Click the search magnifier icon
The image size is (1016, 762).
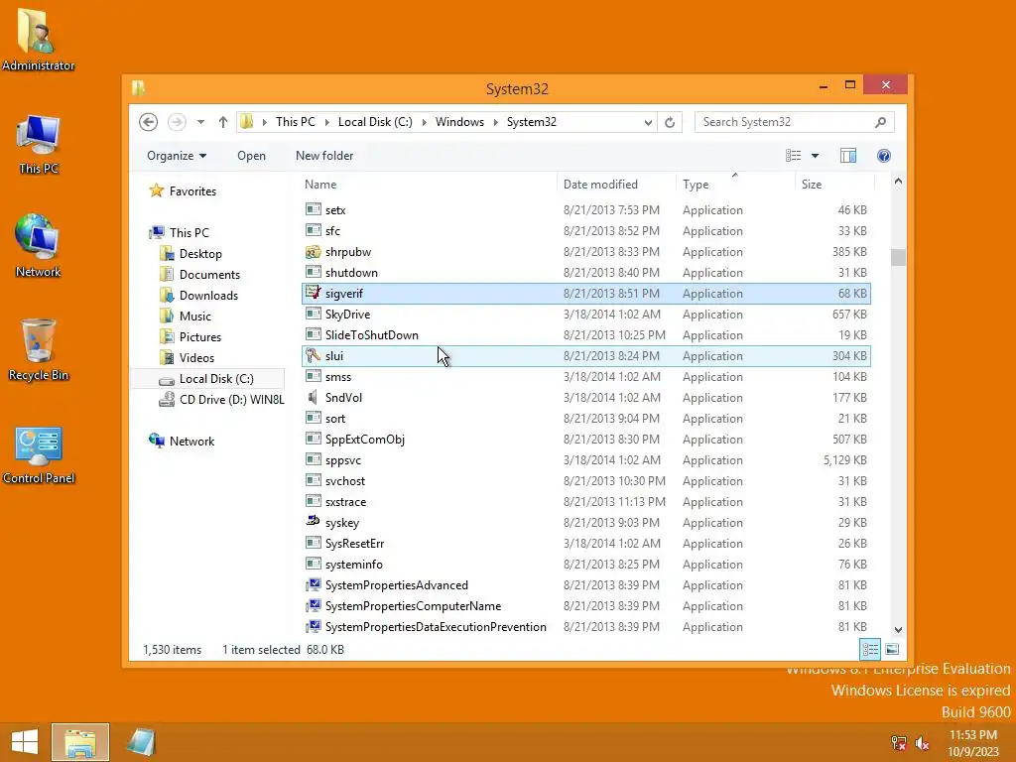(880, 122)
